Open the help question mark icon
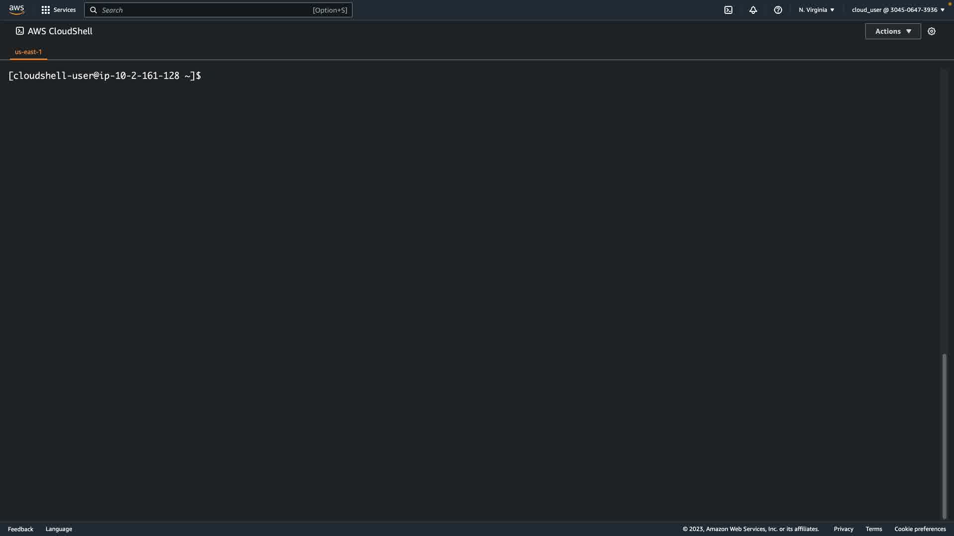This screenshot has width=954, height=536. coord(778,10)
